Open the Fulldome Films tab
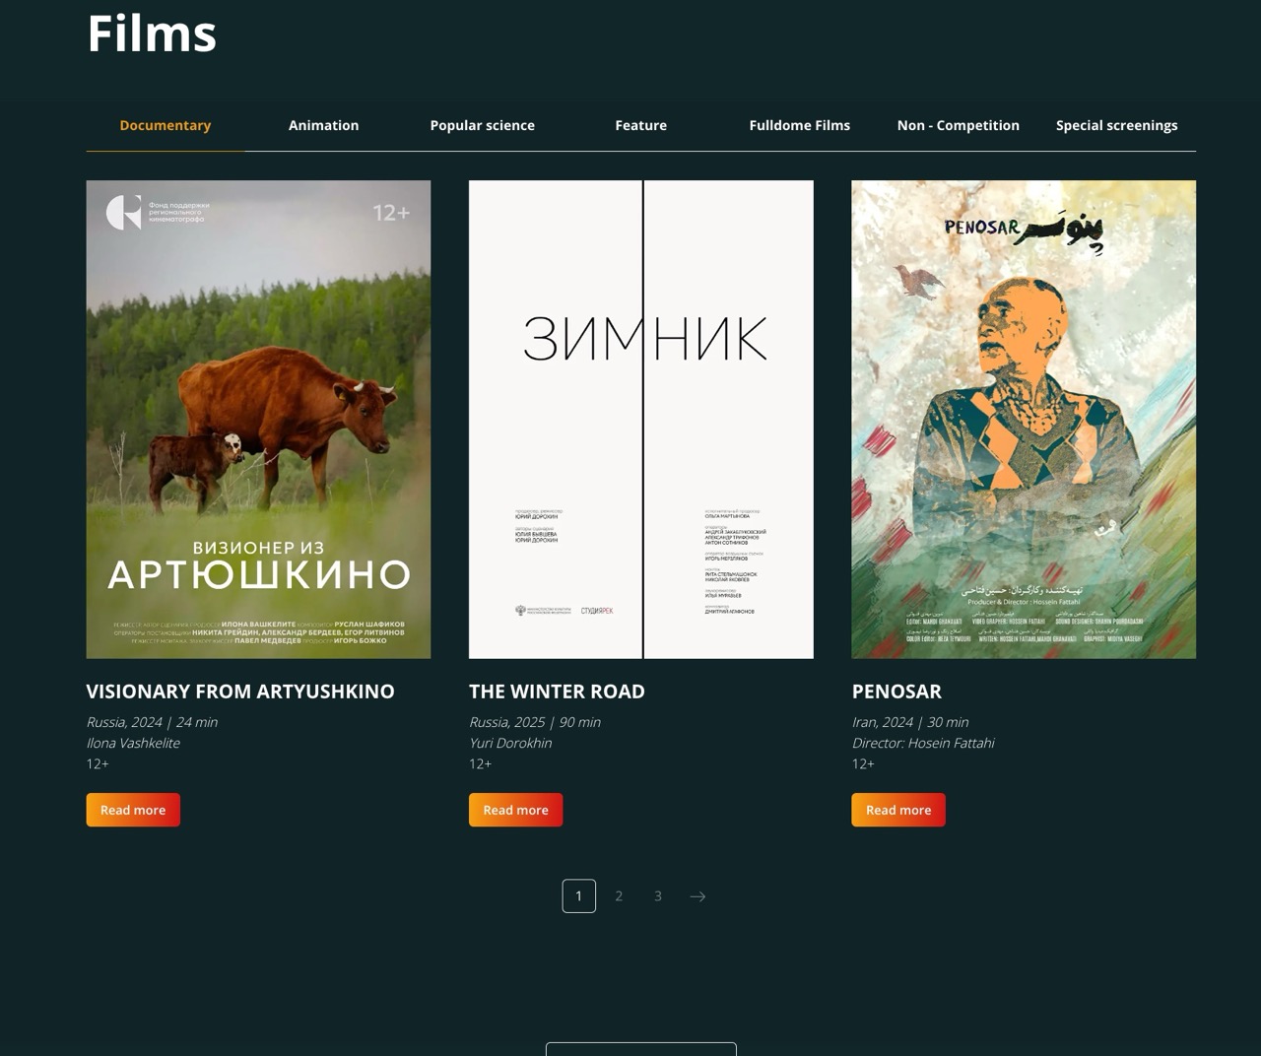Screen dimensions: 1261x1056 800,125
